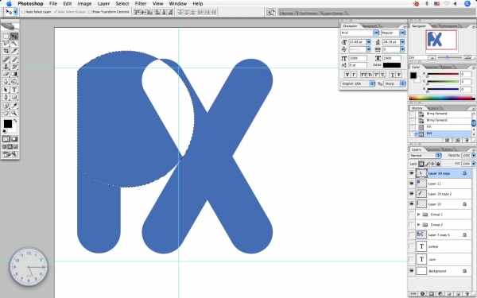Reset to default colors icon in toolbox

coord(5,131)
